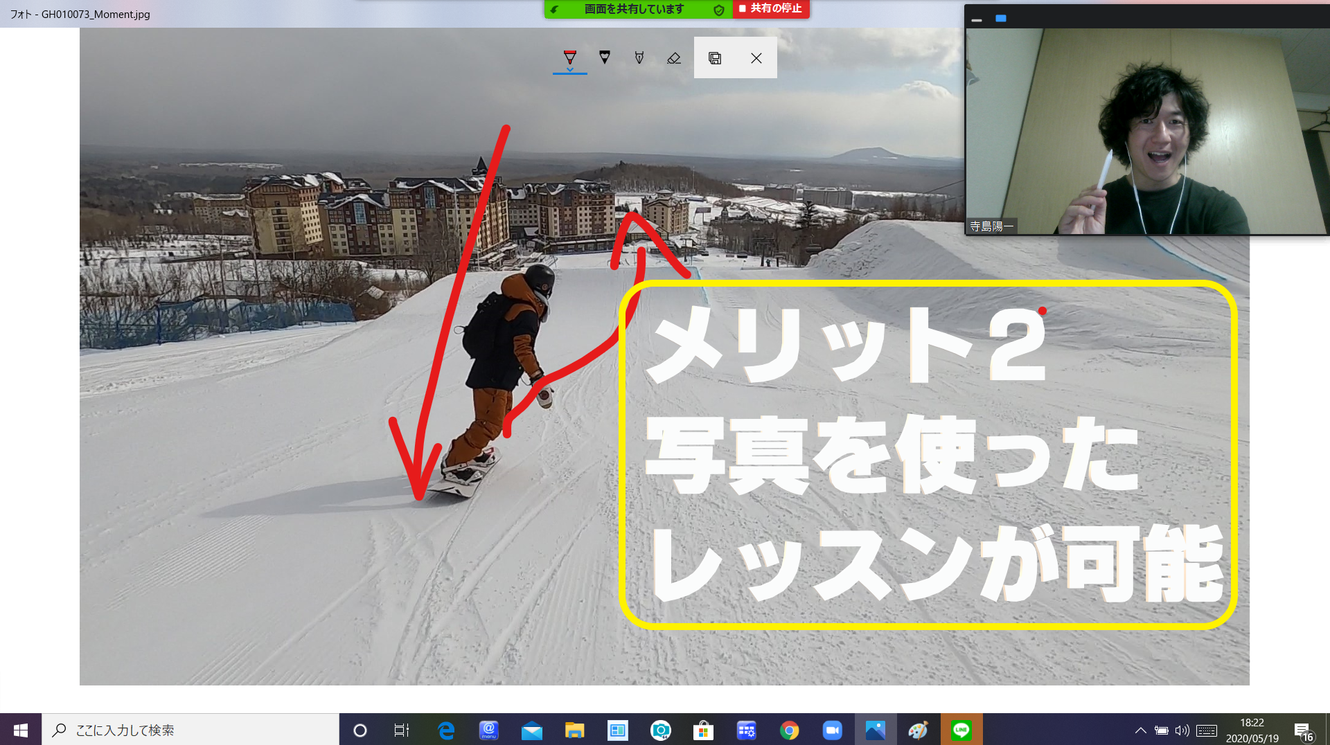Open Windows Start menu

pos(21,730)
